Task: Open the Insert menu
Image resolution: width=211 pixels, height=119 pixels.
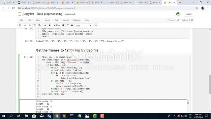Action: [x=47, y=20]
